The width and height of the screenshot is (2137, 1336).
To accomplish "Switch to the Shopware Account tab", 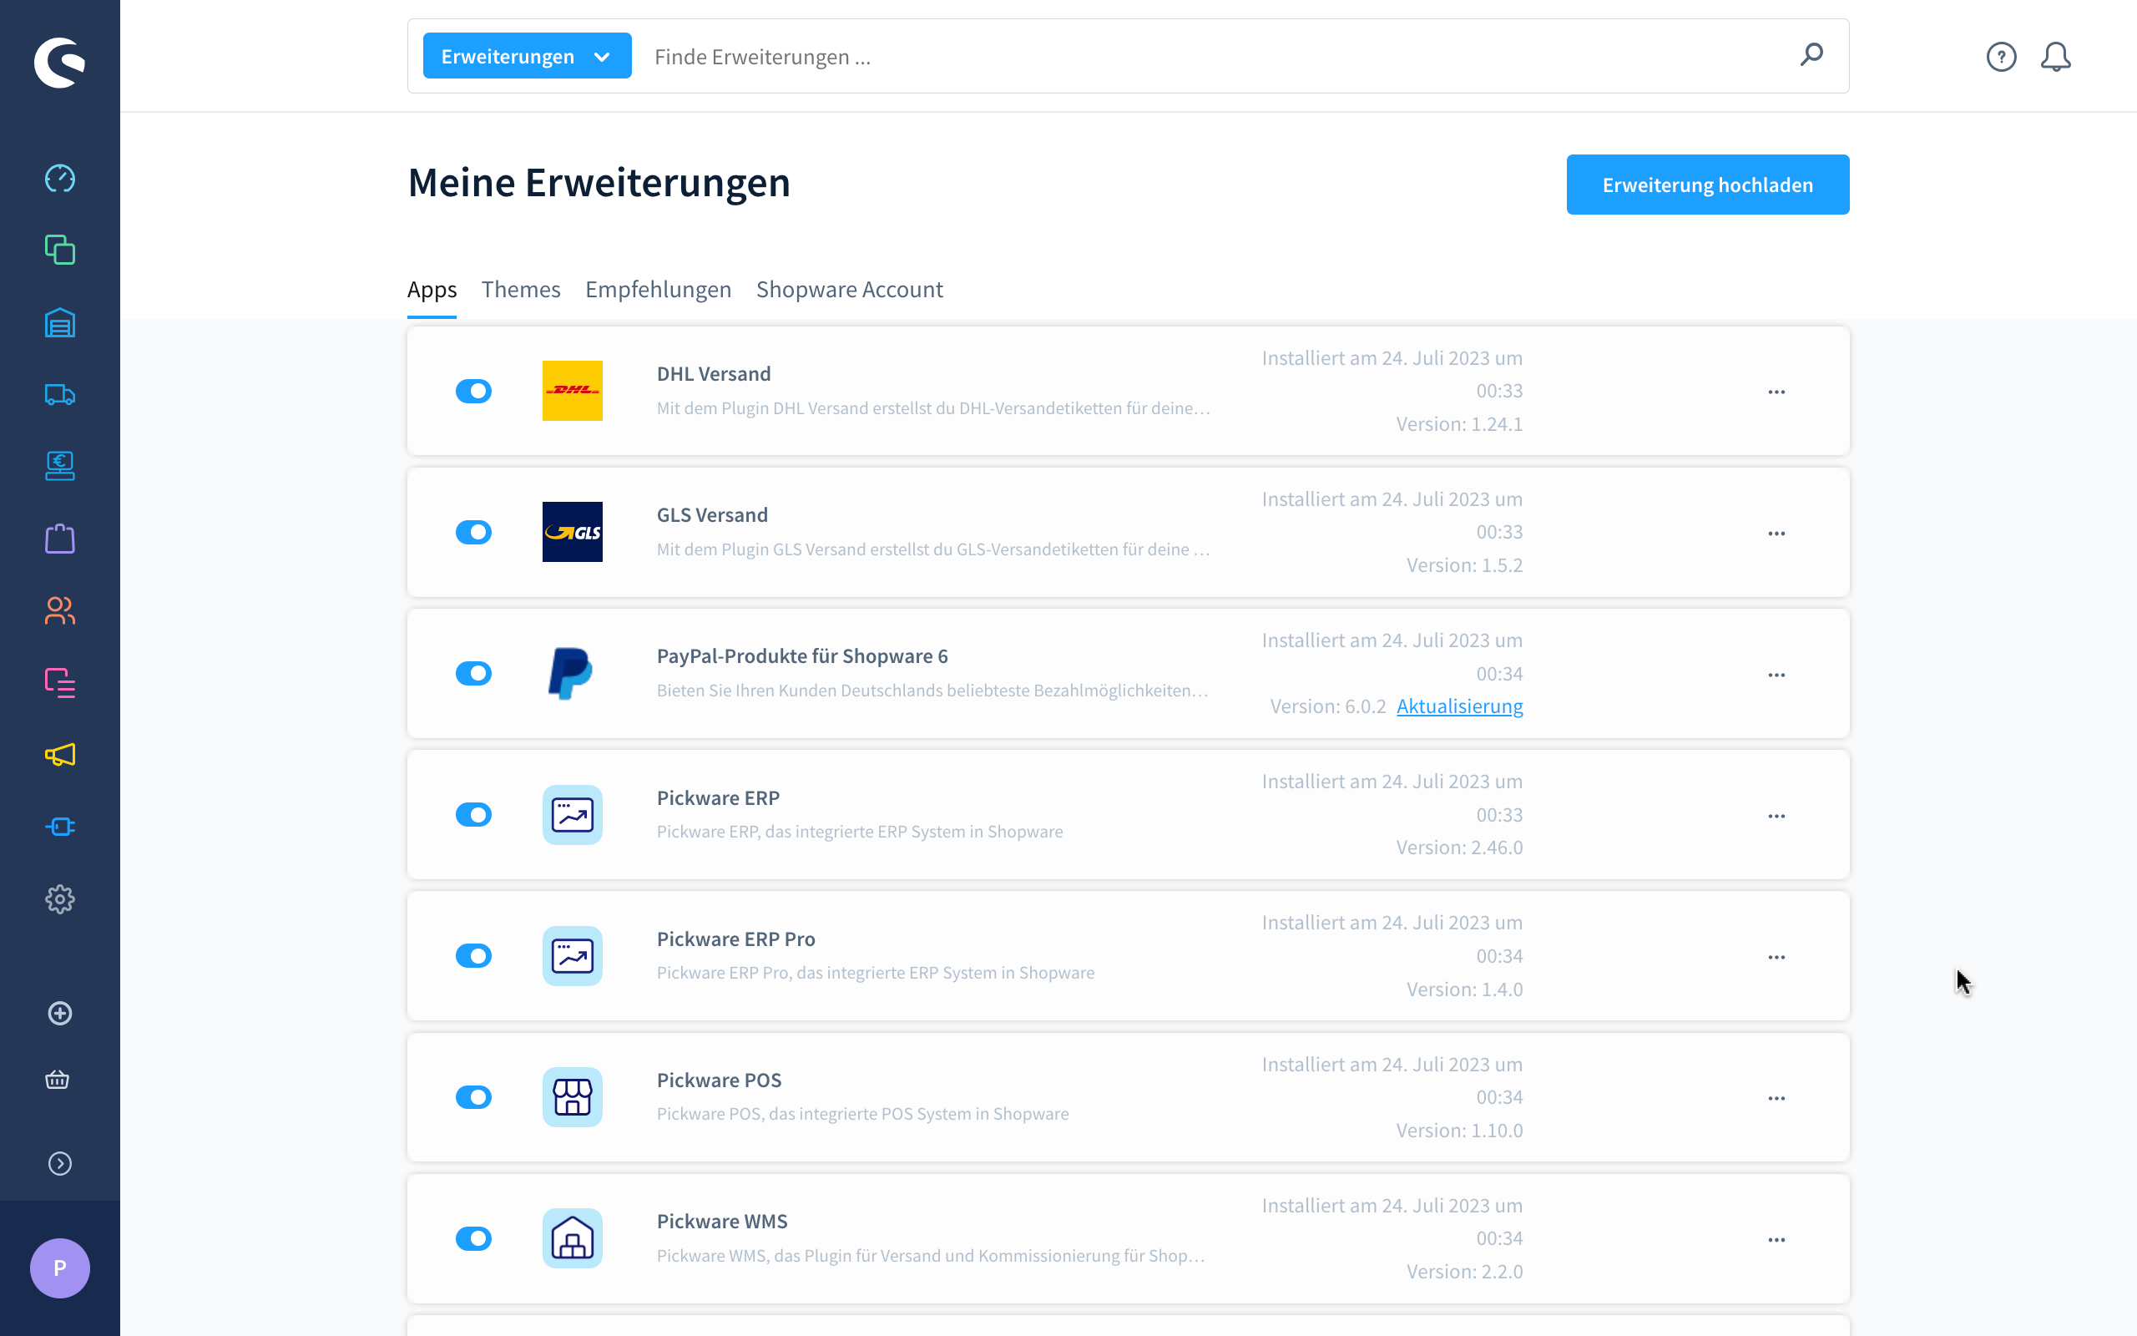I will (849, 290).
